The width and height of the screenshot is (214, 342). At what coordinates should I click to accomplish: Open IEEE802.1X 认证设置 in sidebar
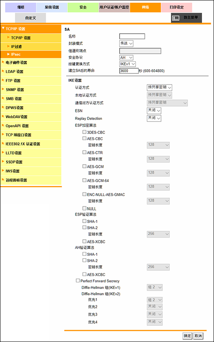click(31, 144)
